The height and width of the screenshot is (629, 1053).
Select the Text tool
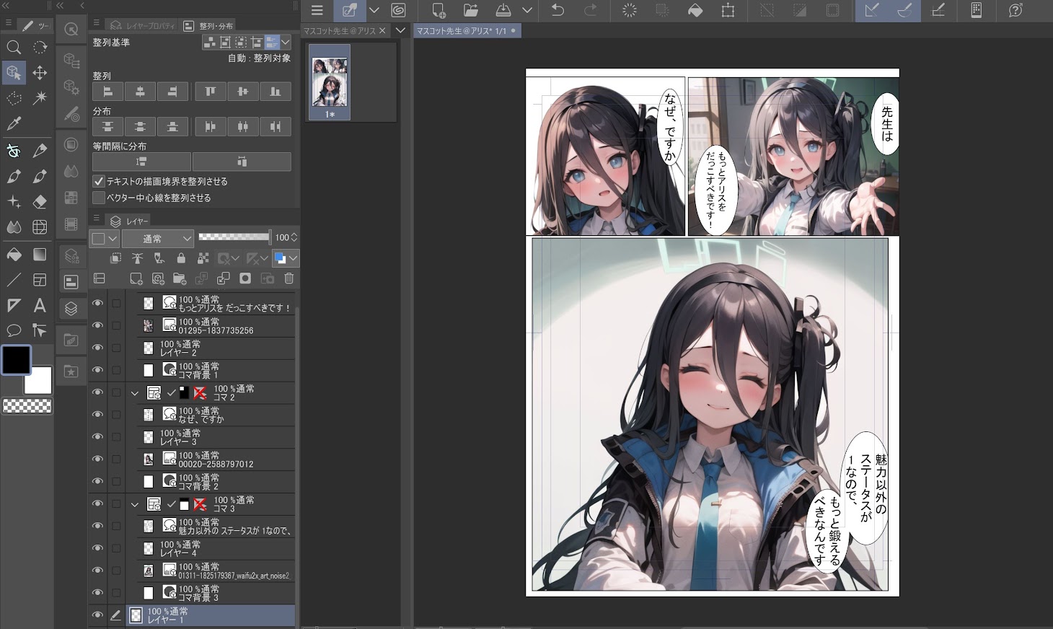40,305
